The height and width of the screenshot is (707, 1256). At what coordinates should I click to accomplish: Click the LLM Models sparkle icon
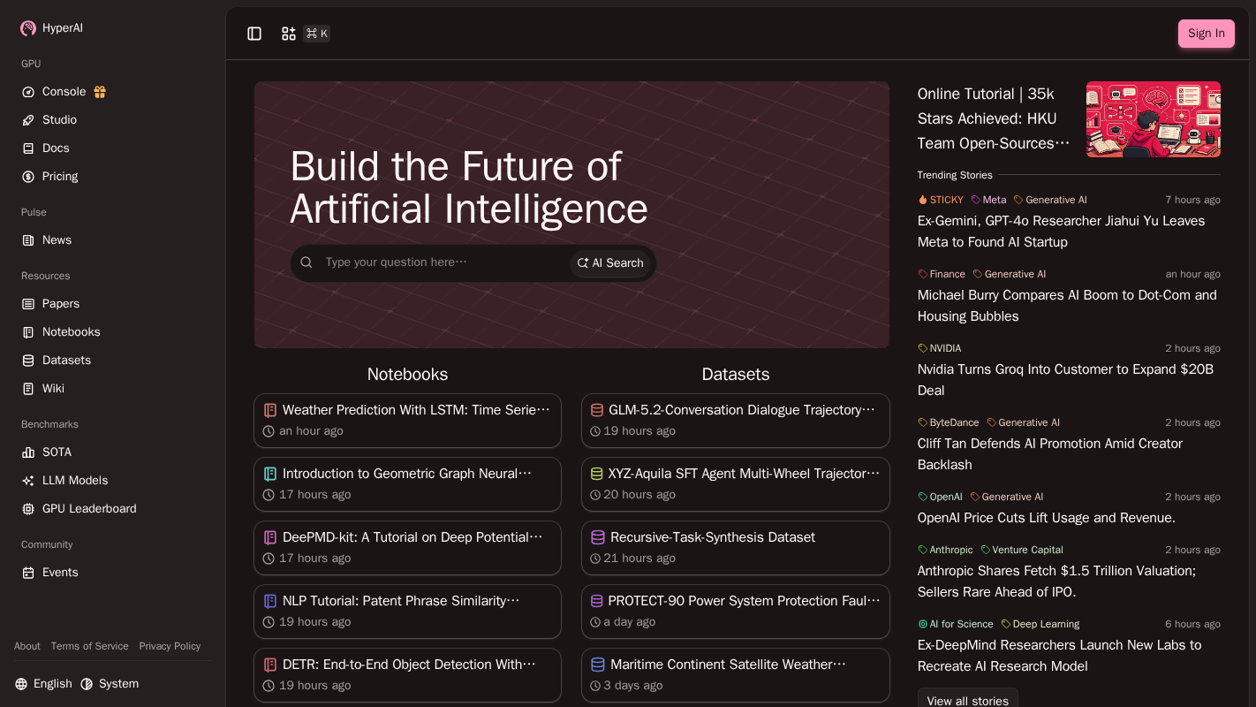tap(28, 481)
